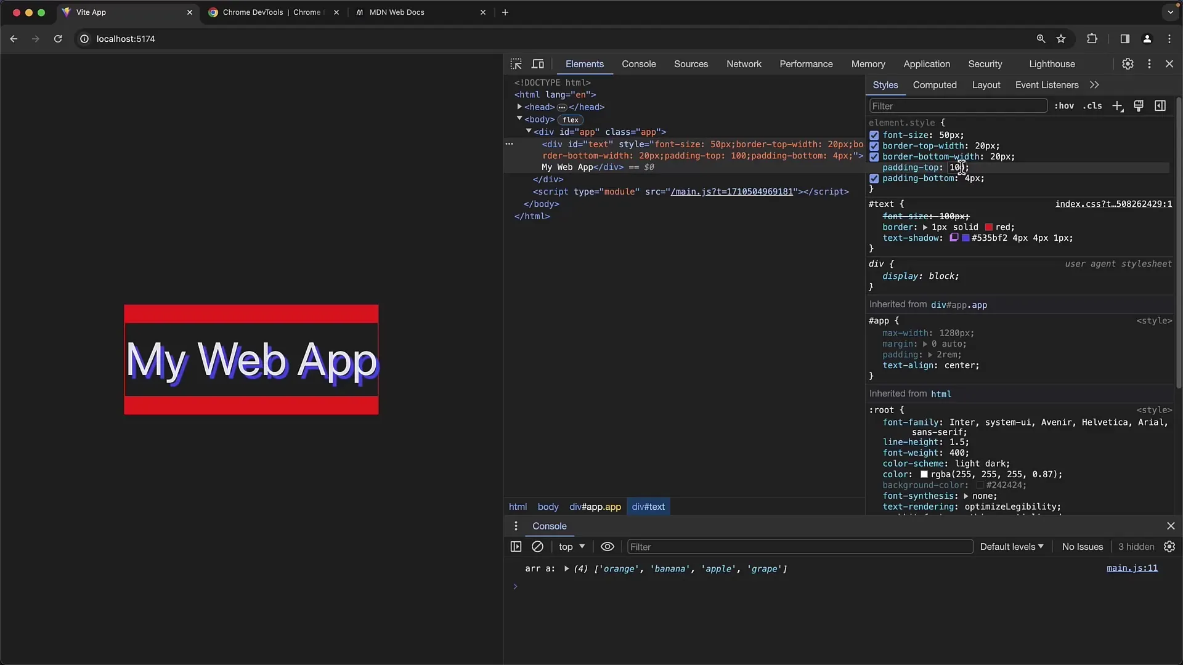This screenshot has width=1183, height=665.
Task: Open the console drawer kebab menu
Action: (516, 526)
